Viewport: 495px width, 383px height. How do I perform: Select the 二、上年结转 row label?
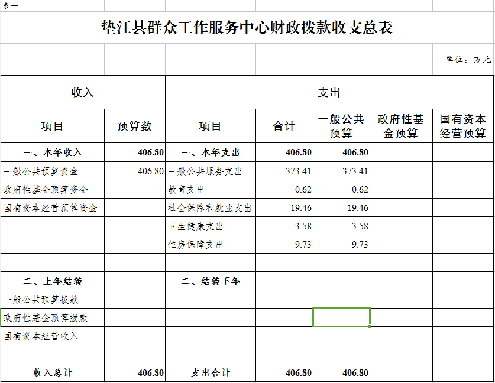(x=53, y=281)
